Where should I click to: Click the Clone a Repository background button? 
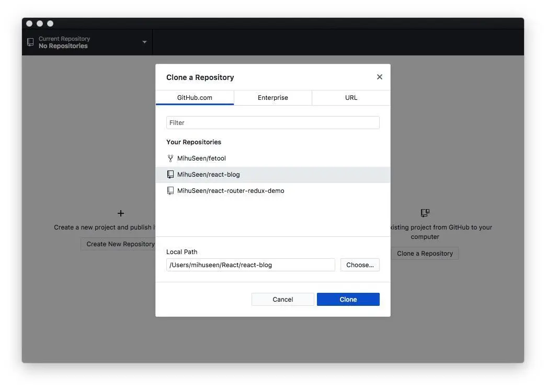[425, 253]
